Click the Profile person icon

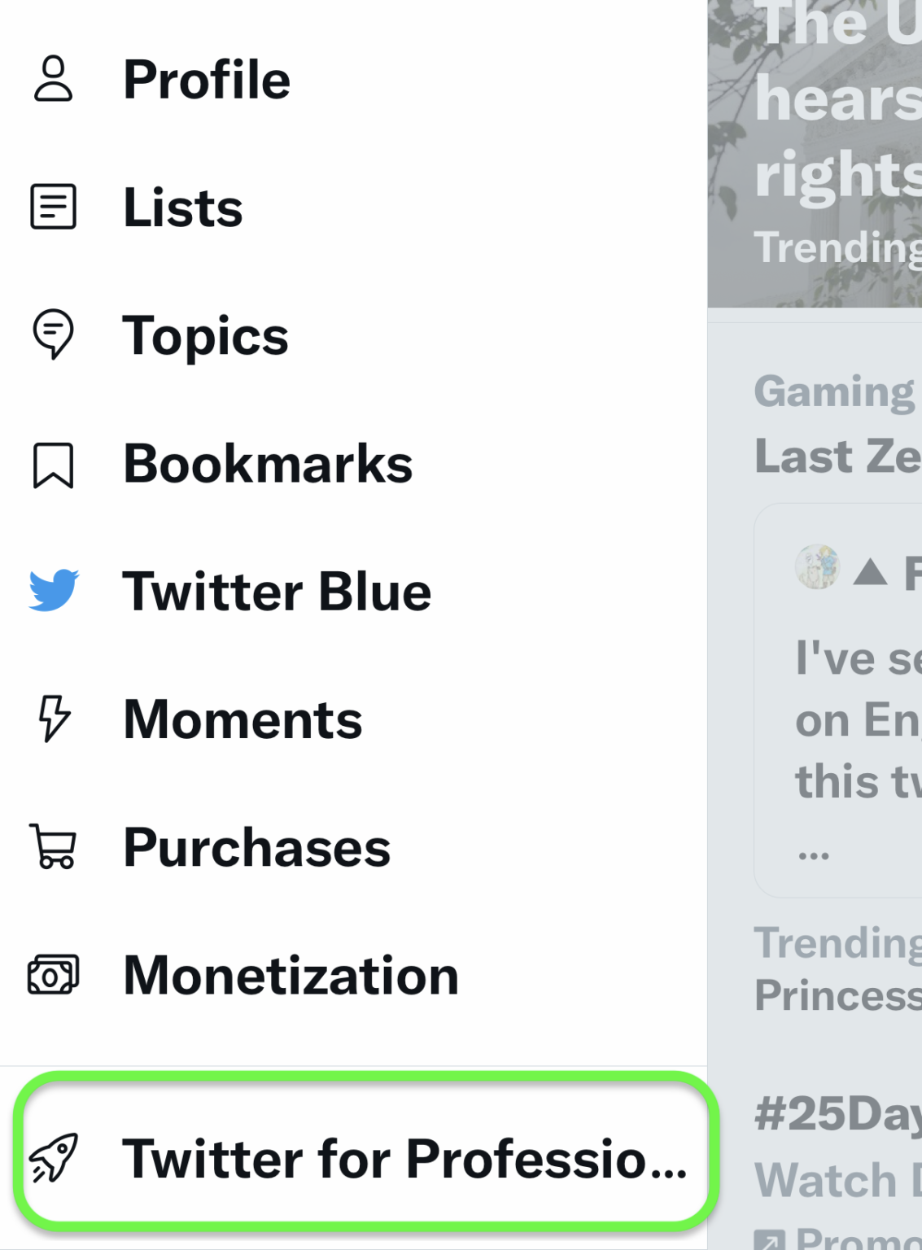[53, 79]
